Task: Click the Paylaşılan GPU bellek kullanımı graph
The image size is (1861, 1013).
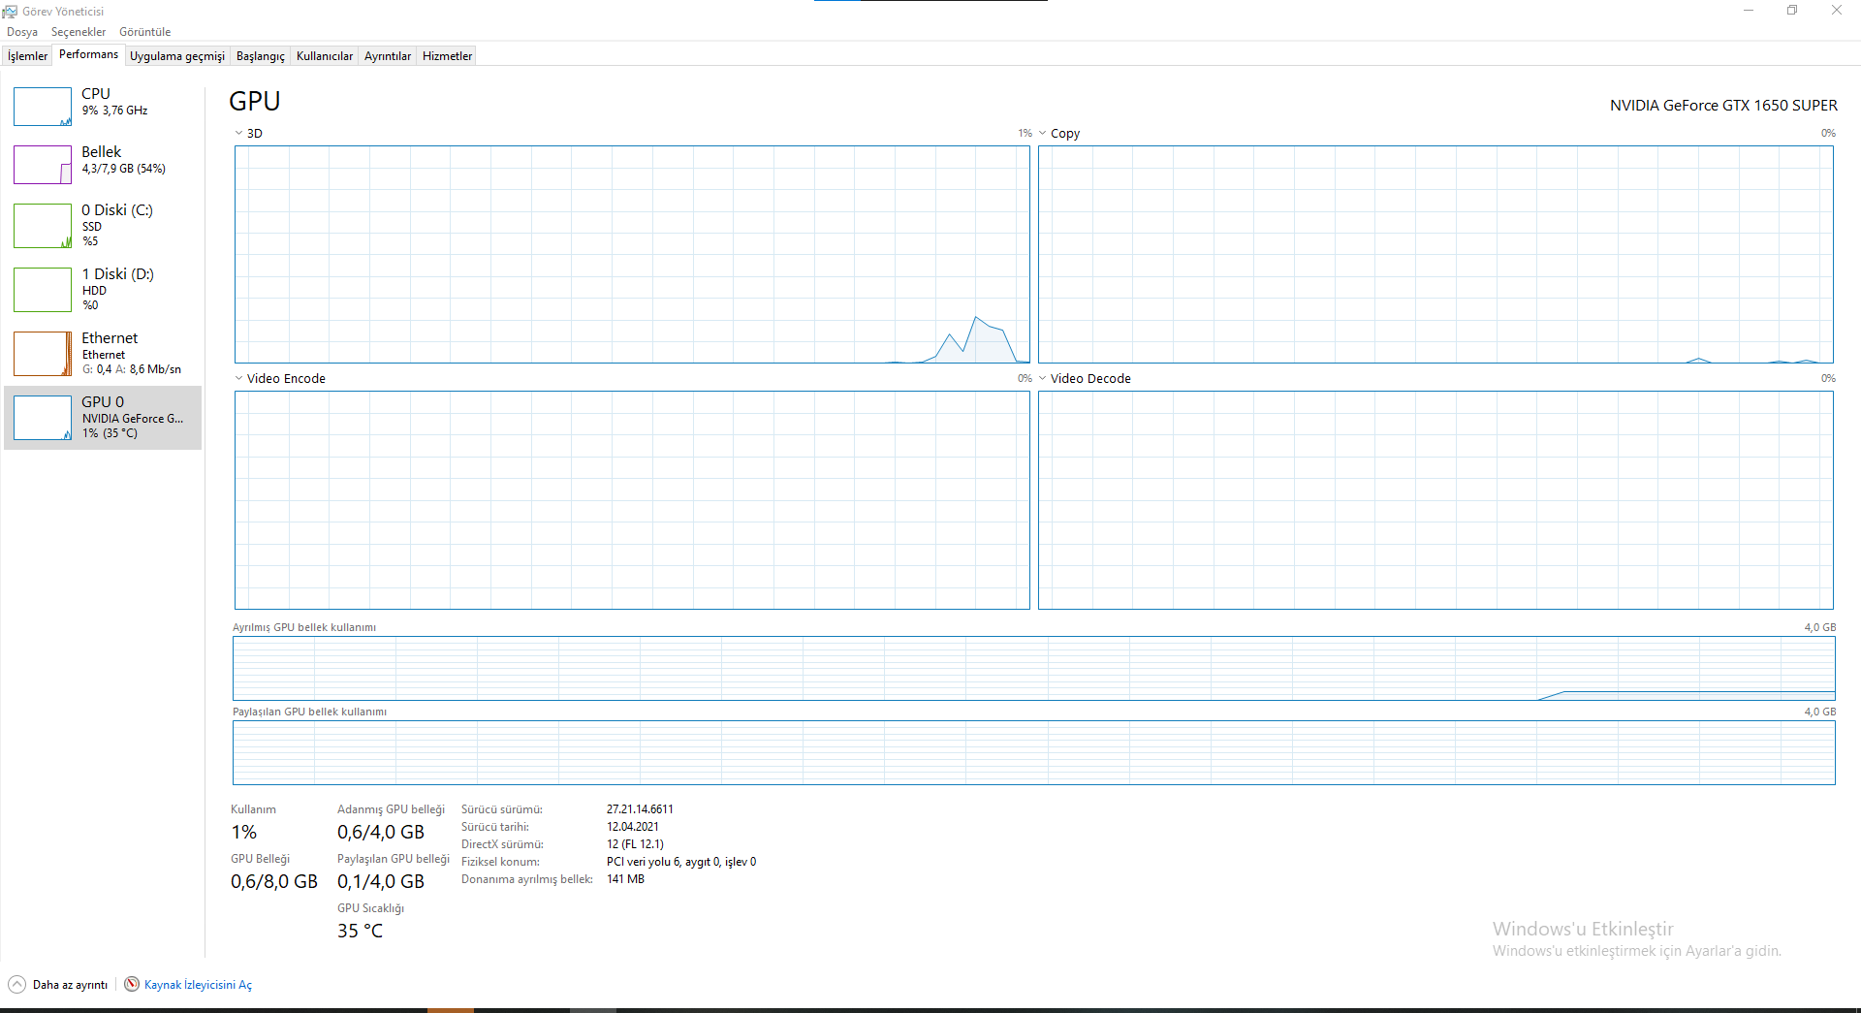Action: click(1034, 753)
